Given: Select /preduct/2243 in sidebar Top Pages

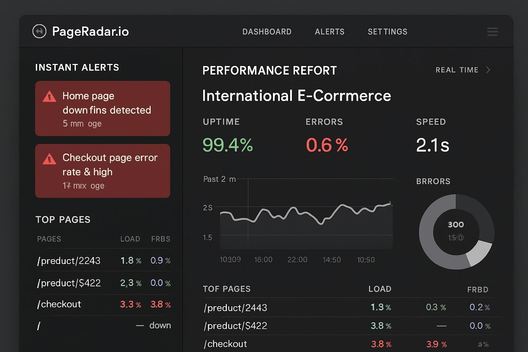Looking at the screenshot, I should click(x=69, y=261).
